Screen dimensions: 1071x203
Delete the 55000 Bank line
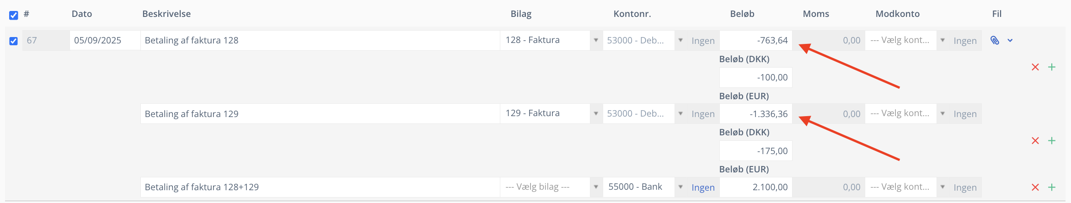(x=1035, y=187)
